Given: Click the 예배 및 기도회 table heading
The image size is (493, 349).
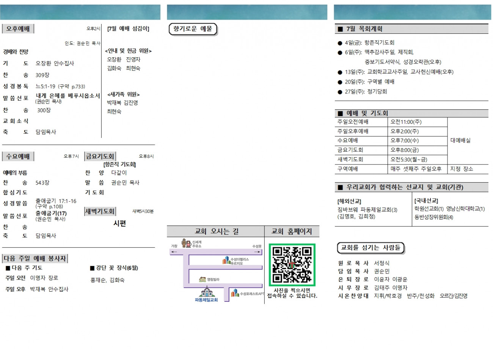Looking at the screenshot, I should point(411,113).
